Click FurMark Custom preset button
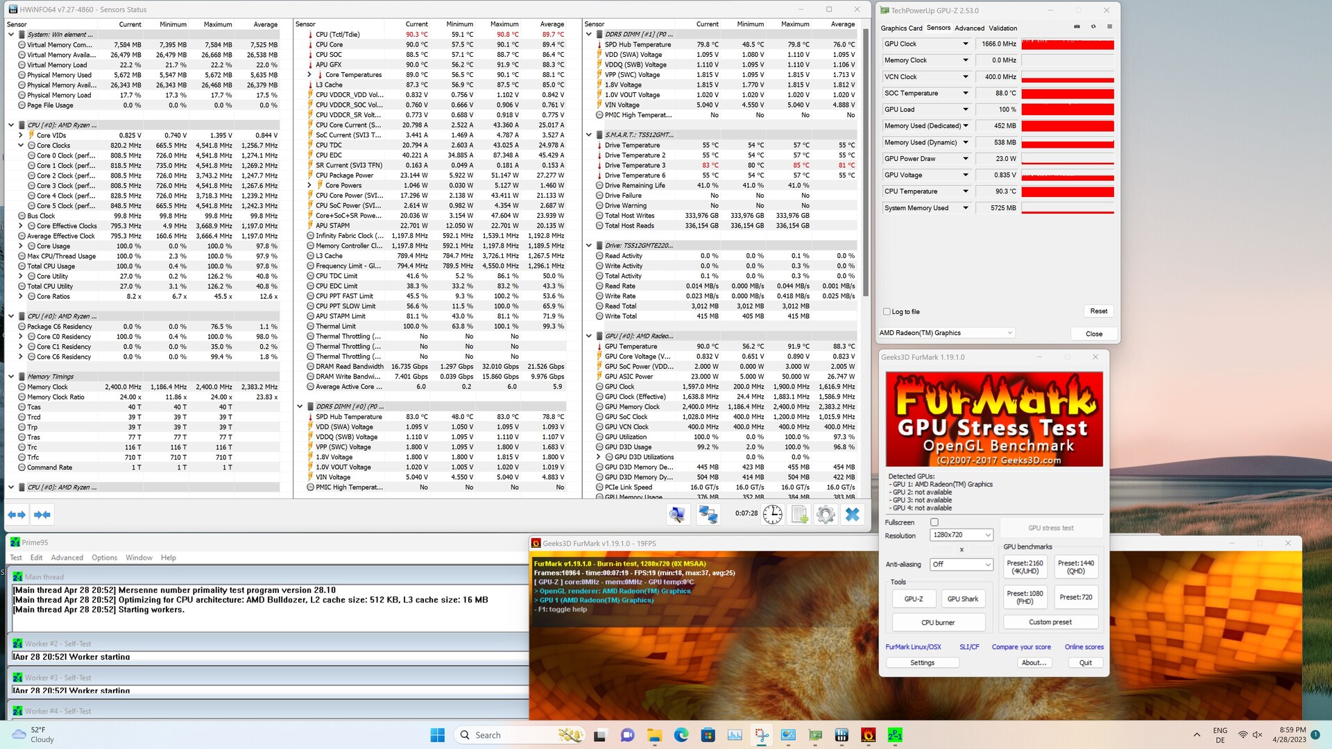1332x749 pixels. pos(1050,622)
